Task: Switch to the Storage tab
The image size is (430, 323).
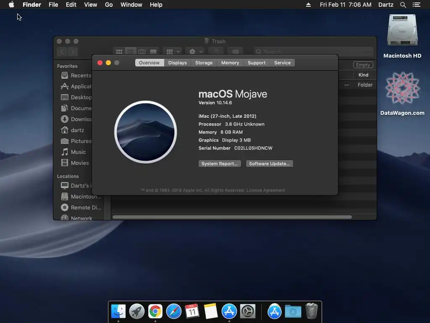Action: 204,63
